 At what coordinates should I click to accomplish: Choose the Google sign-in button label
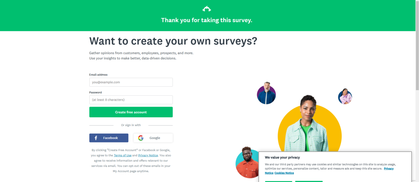[x=155, y=138]
